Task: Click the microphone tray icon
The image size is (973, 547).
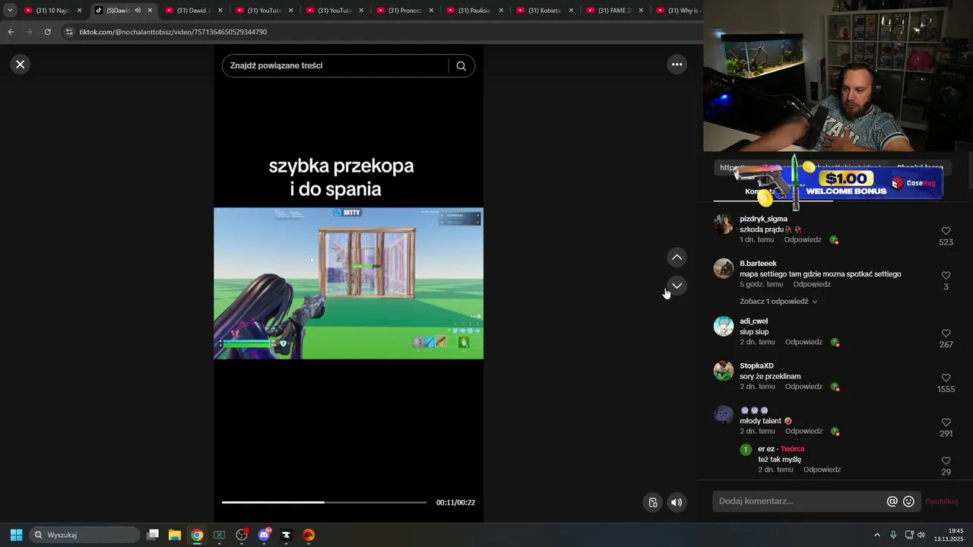Action: [x=893, y=535]
